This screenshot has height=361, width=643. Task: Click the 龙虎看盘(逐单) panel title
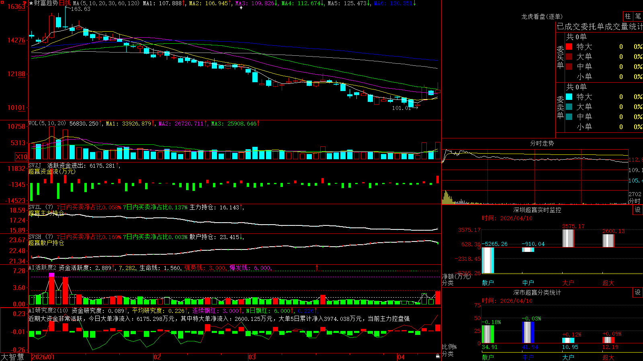point(542,16)
